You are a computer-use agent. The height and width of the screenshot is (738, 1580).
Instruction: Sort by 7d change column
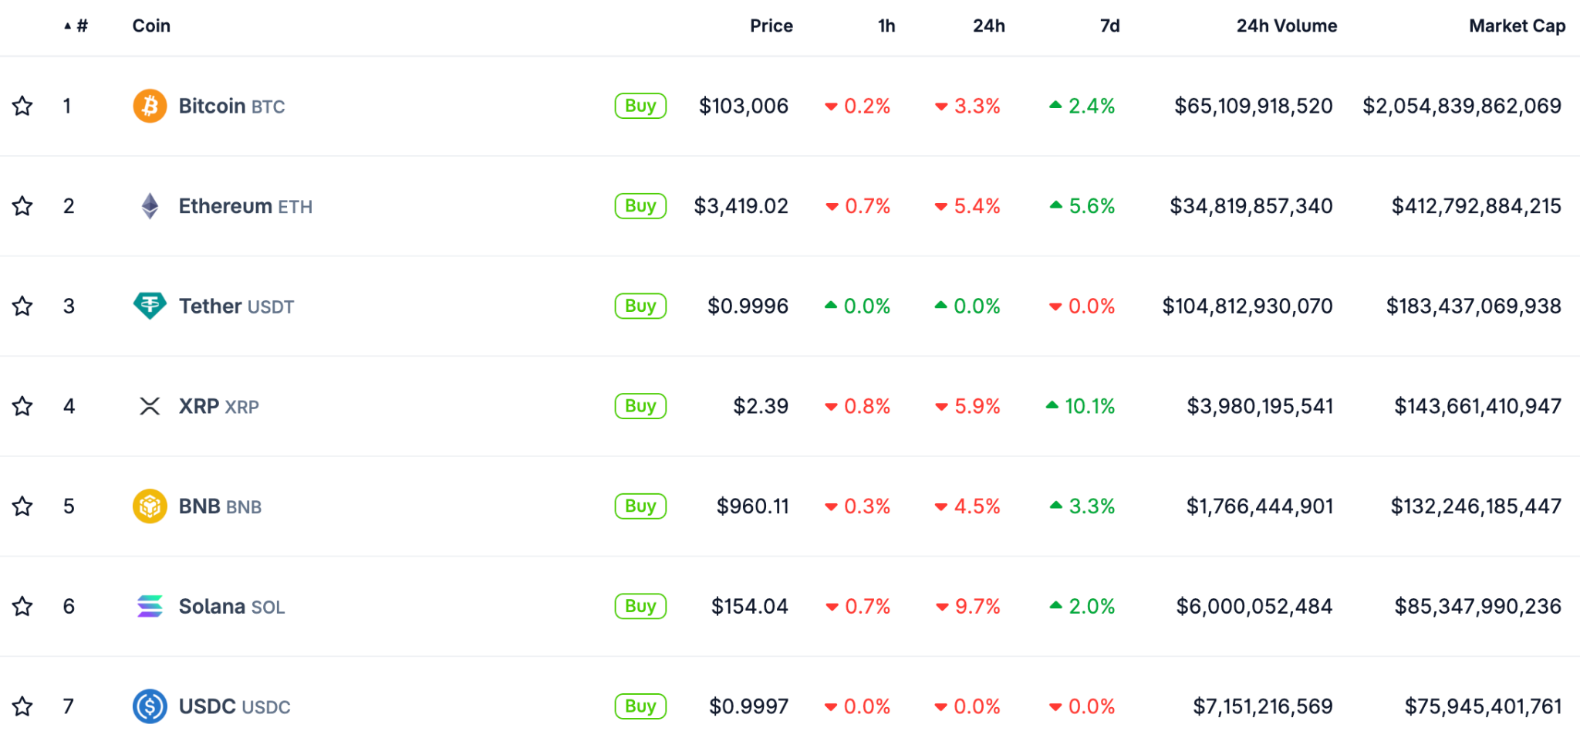[1109, 26]
